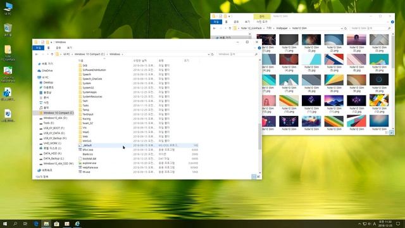
Task: Click the Note10 Slim window search box
Action: 370,28
